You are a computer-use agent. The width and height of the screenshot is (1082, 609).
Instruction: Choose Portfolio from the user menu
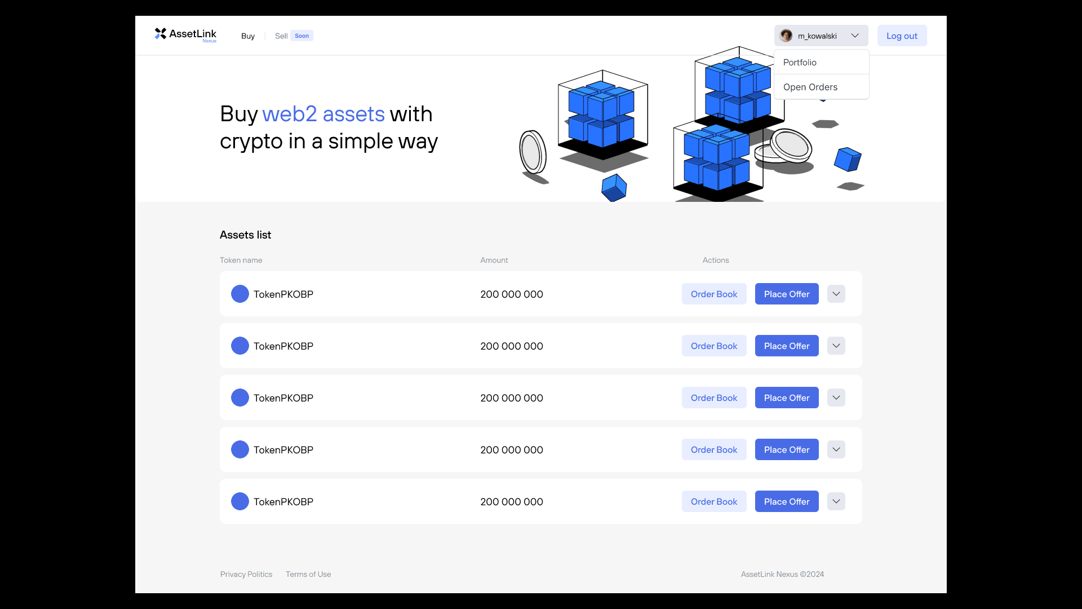point(800,62)
